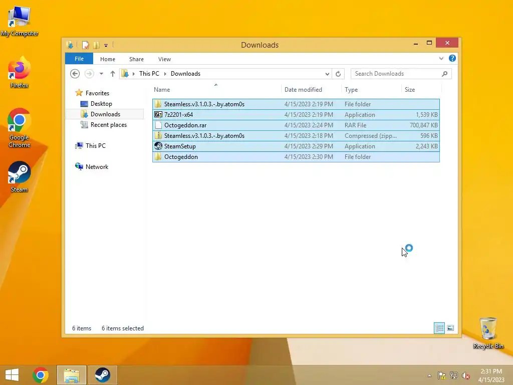Click the SteamSetup file icon

[158, 146]
